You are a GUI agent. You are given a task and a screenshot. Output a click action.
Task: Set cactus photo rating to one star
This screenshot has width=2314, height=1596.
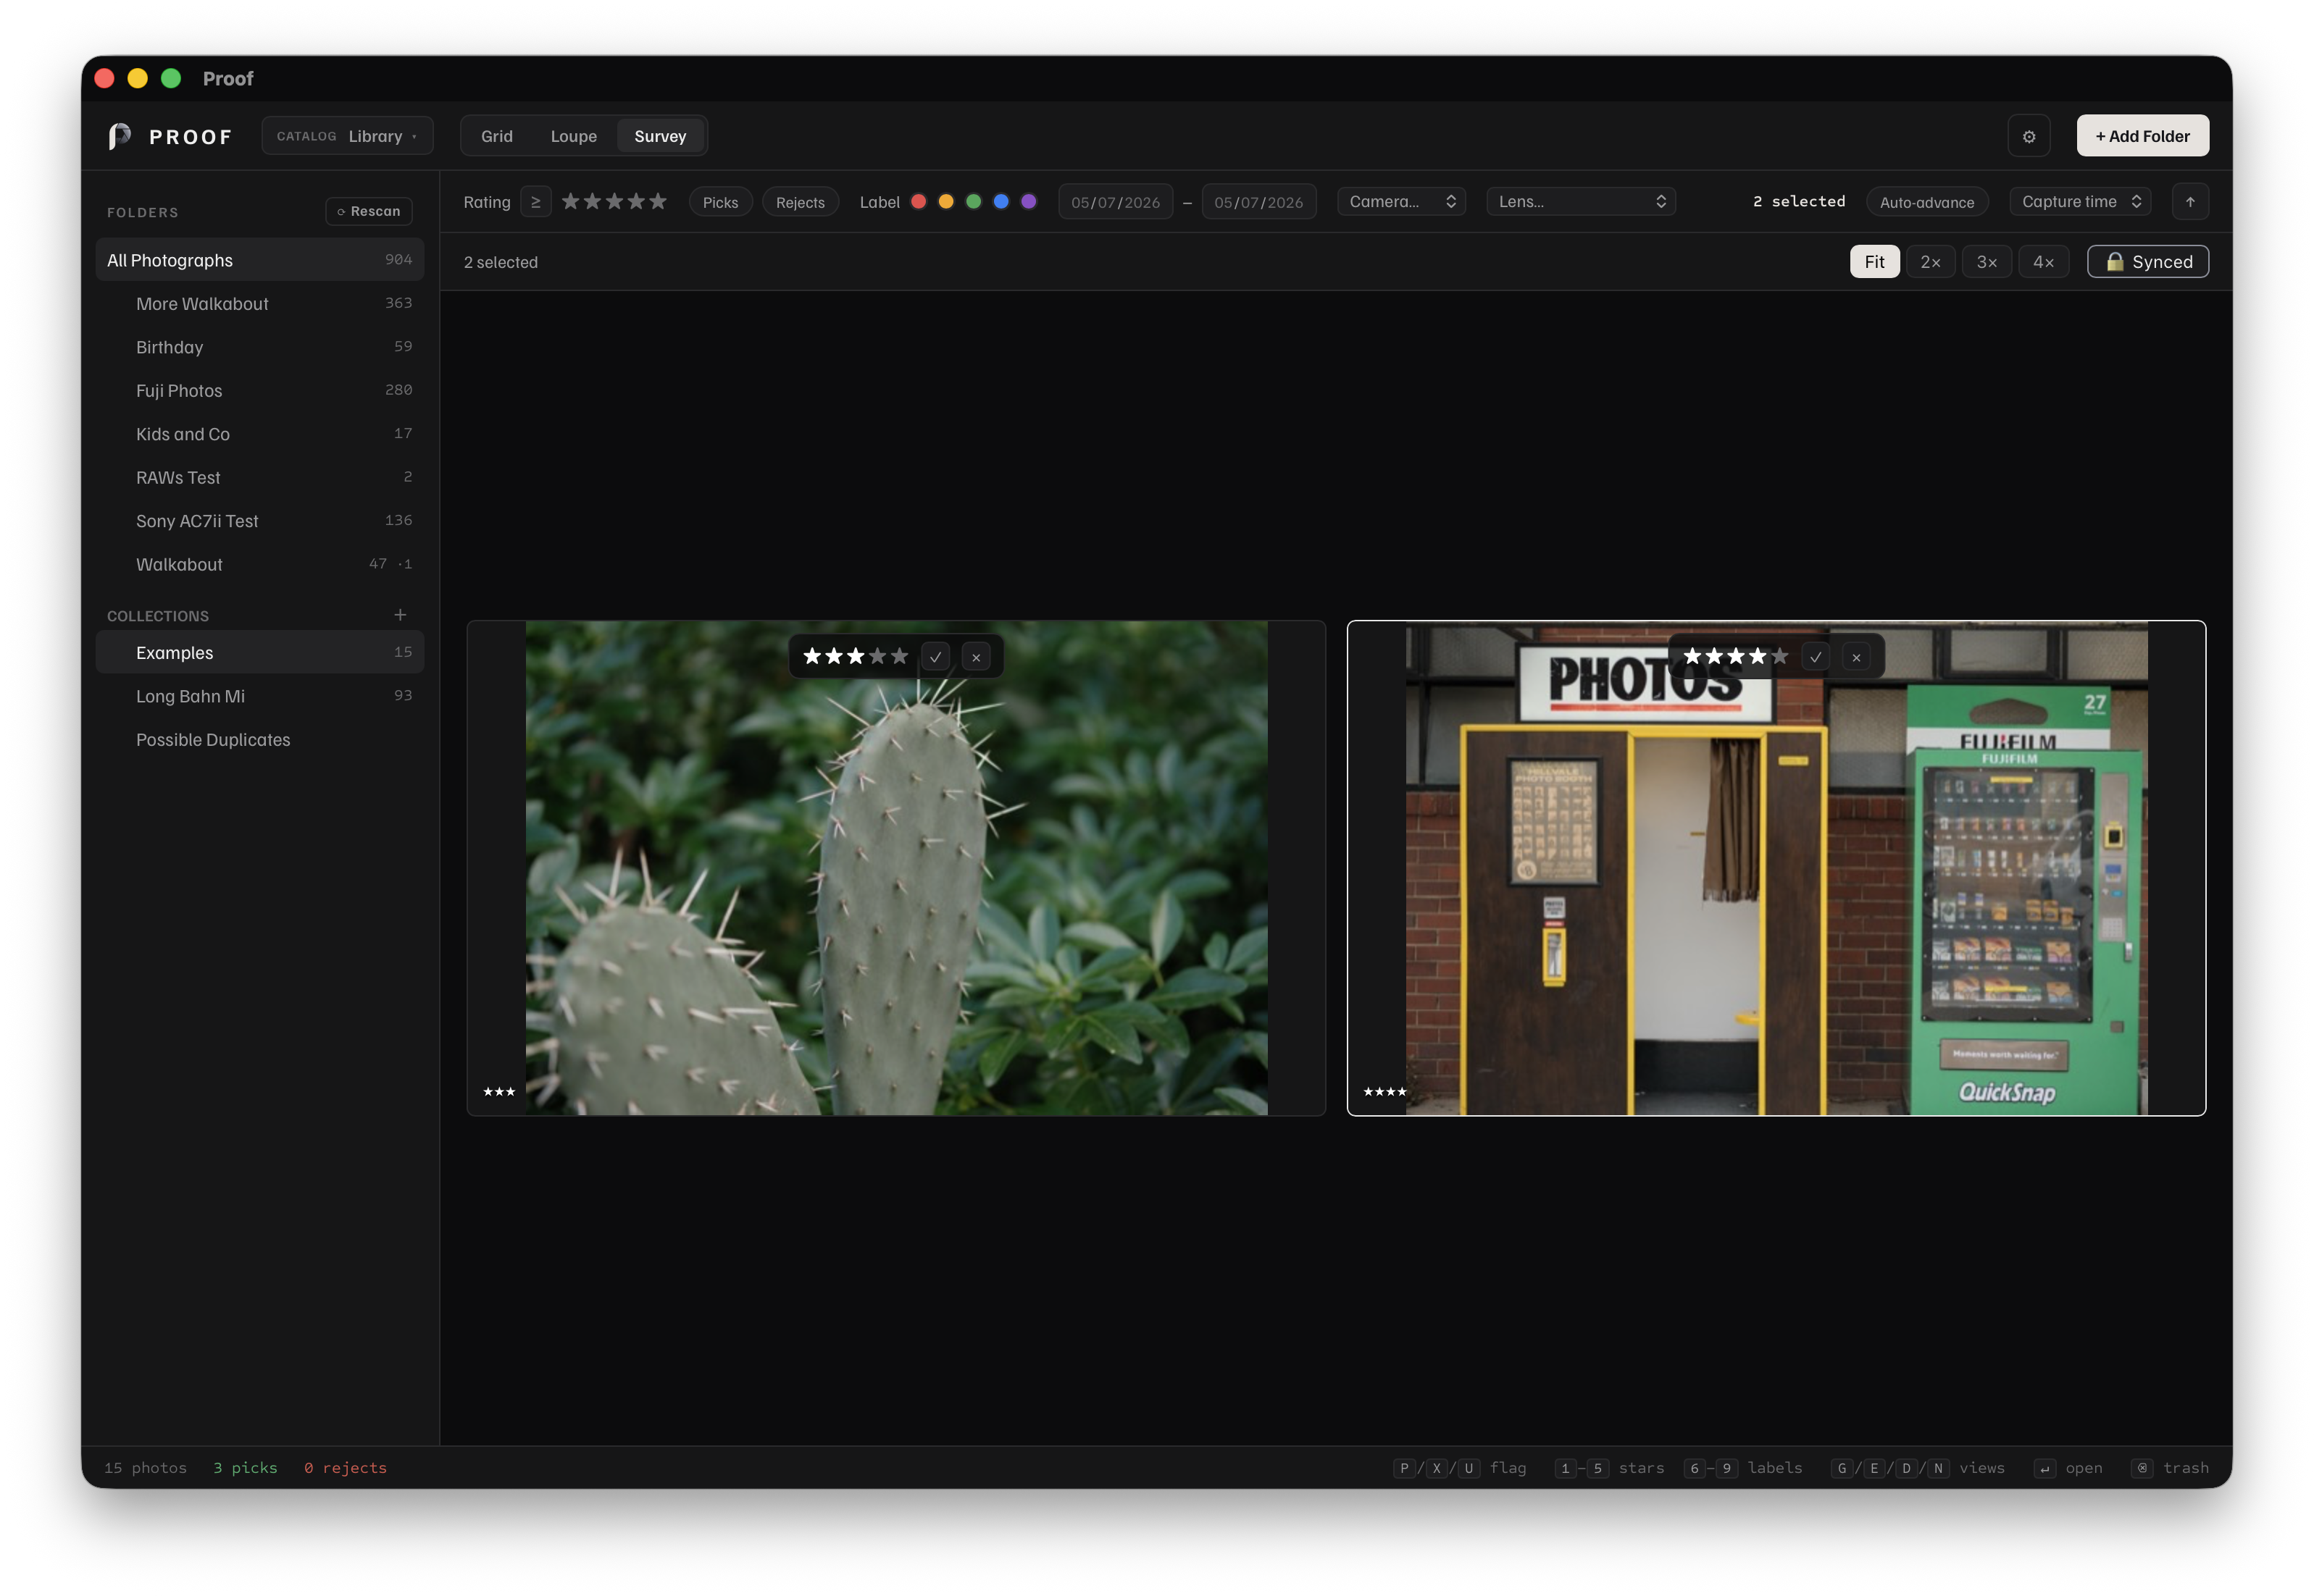click(x=812, y=656)
